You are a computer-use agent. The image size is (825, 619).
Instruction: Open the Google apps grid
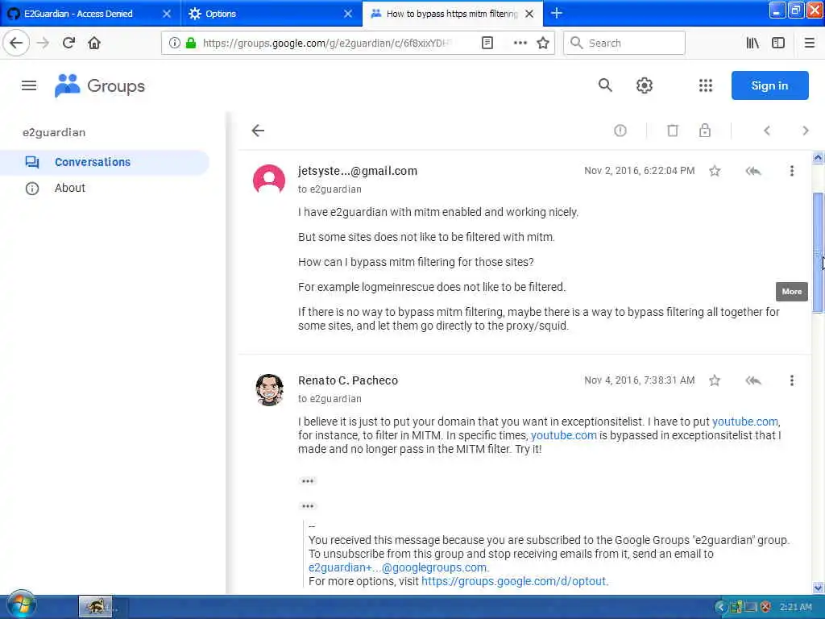tap(706, 85)
